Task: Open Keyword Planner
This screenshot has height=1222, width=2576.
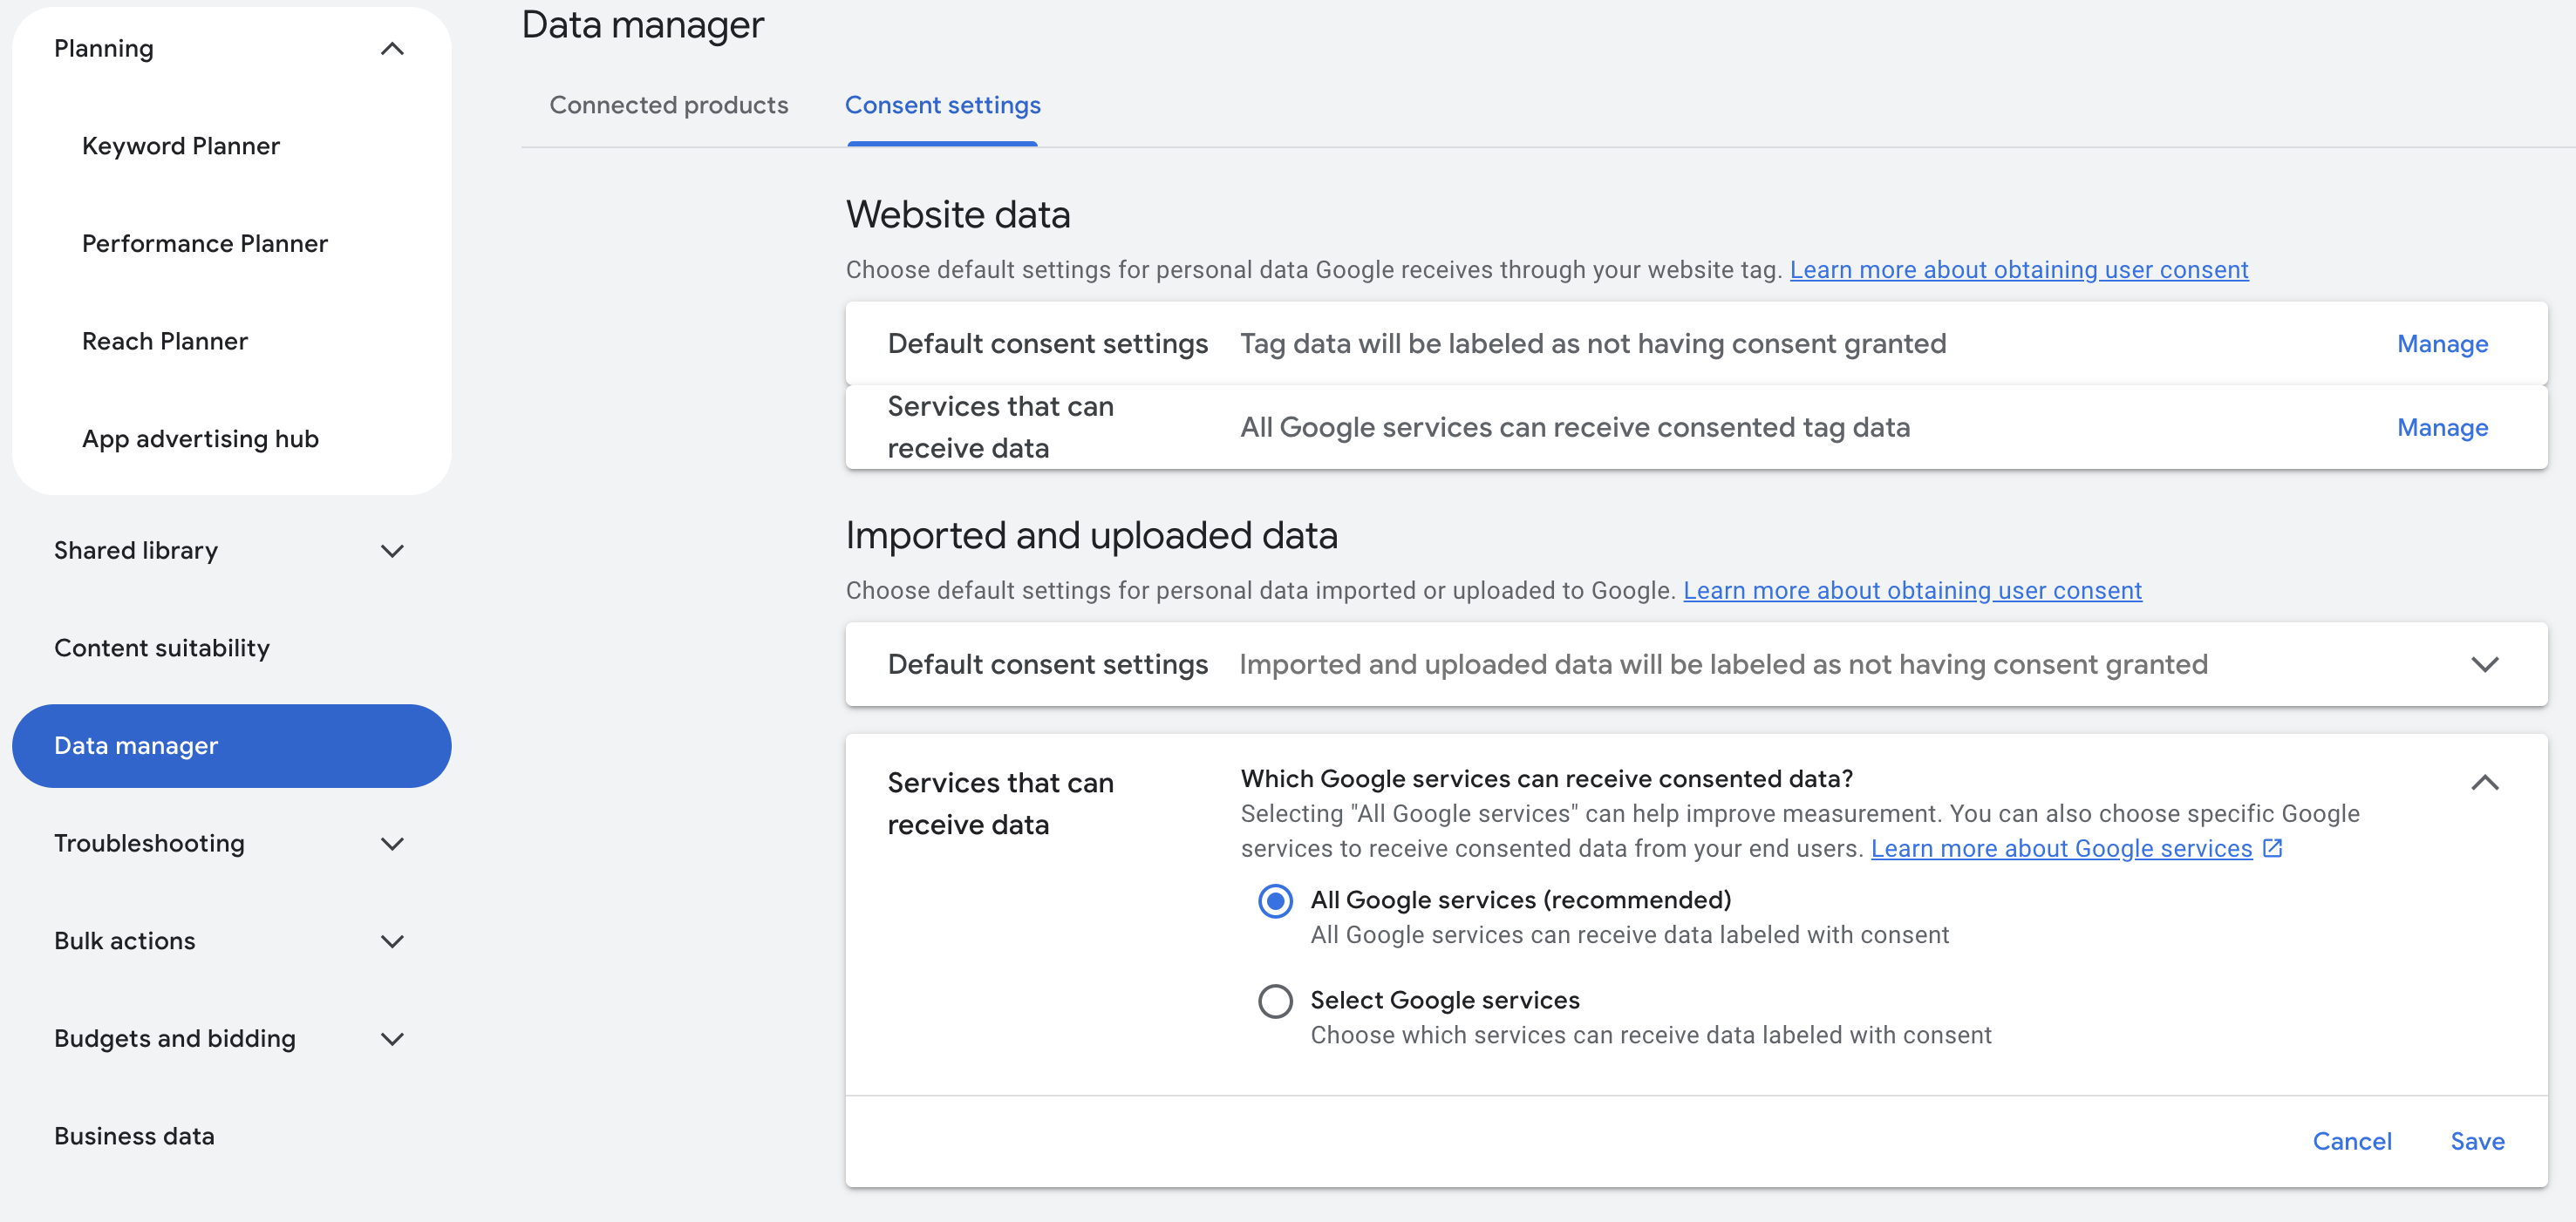Action: [181, 146]
